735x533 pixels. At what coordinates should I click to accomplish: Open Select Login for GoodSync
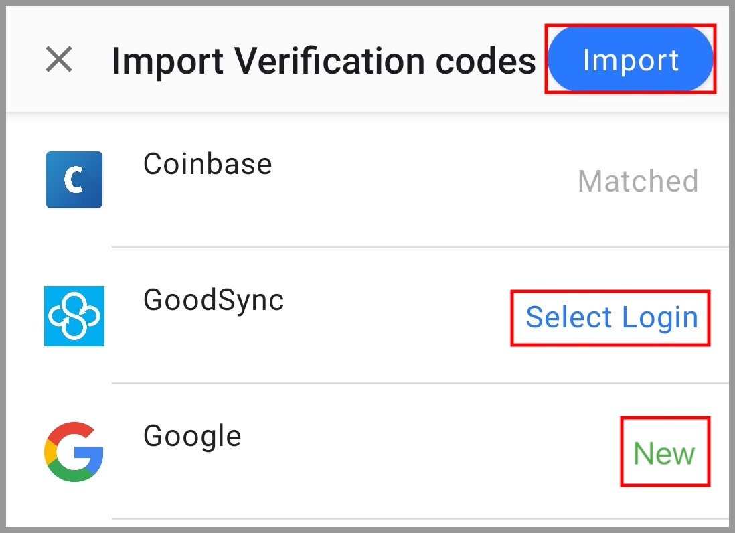pyautogui.click(x=611, y=317)
